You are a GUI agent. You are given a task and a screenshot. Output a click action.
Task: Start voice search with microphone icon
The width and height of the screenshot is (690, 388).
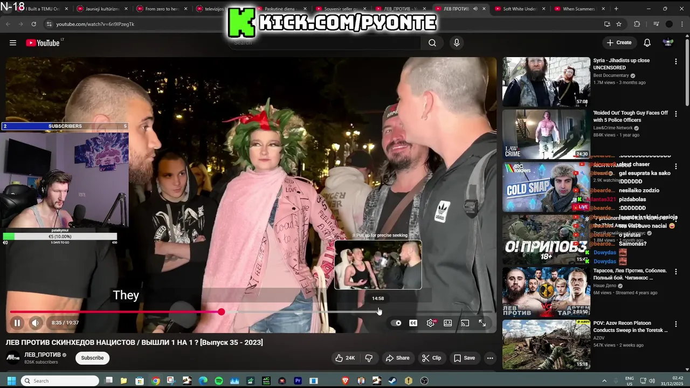click(457, 43)
